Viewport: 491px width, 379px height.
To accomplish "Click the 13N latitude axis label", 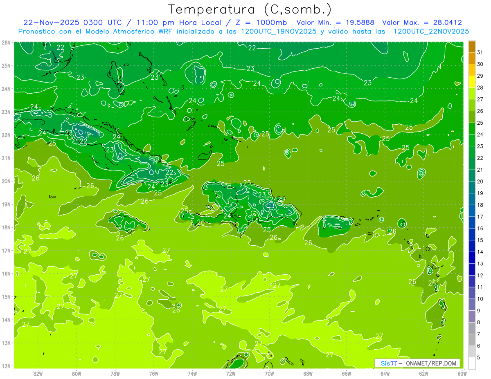I will pyautogui.click(x=6, y=343).
